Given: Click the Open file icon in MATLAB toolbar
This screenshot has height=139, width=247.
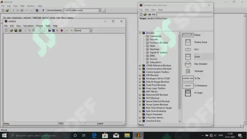Looking at the screenshot, I should [x=7, y=10].
